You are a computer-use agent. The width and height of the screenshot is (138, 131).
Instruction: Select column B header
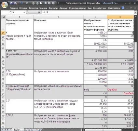tap(59, 17)
